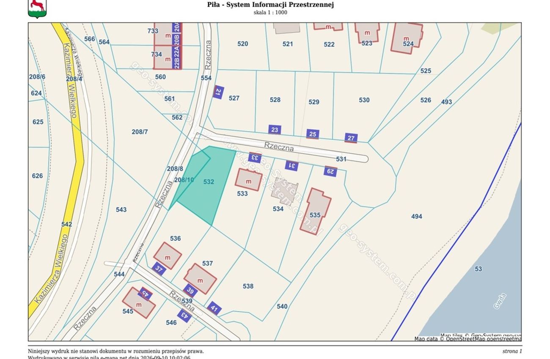This screenshot has height=359, width=550.
Task: Click the OpenStreetMap attribution text
Action: click(467, 339)
